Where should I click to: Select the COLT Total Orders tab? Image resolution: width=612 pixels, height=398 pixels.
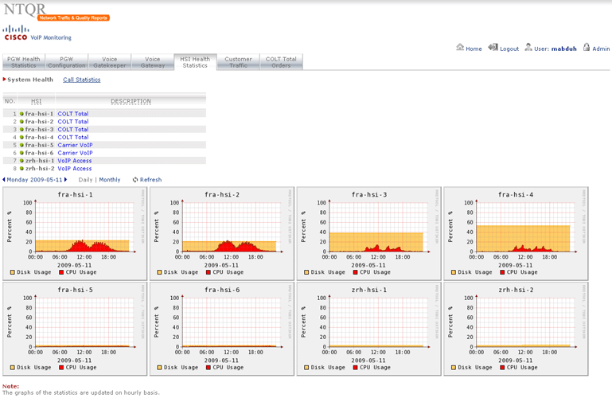click(281, 62)
